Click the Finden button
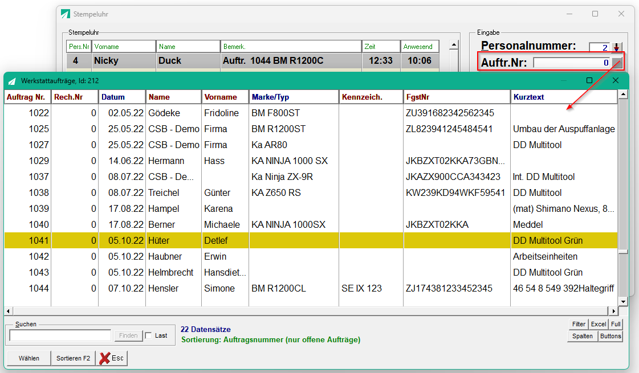Screen dimensions: 639x373 [128, 335]
